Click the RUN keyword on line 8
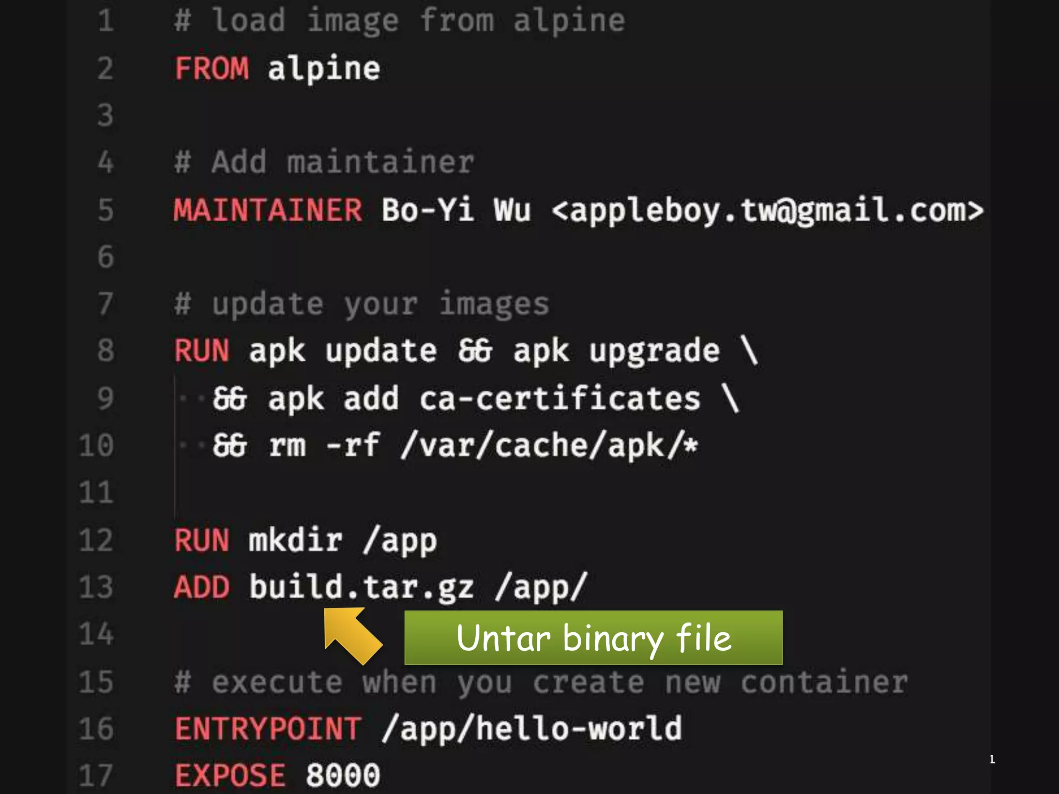The width and height of the screenshot is (1059, 794). [202, 350]
